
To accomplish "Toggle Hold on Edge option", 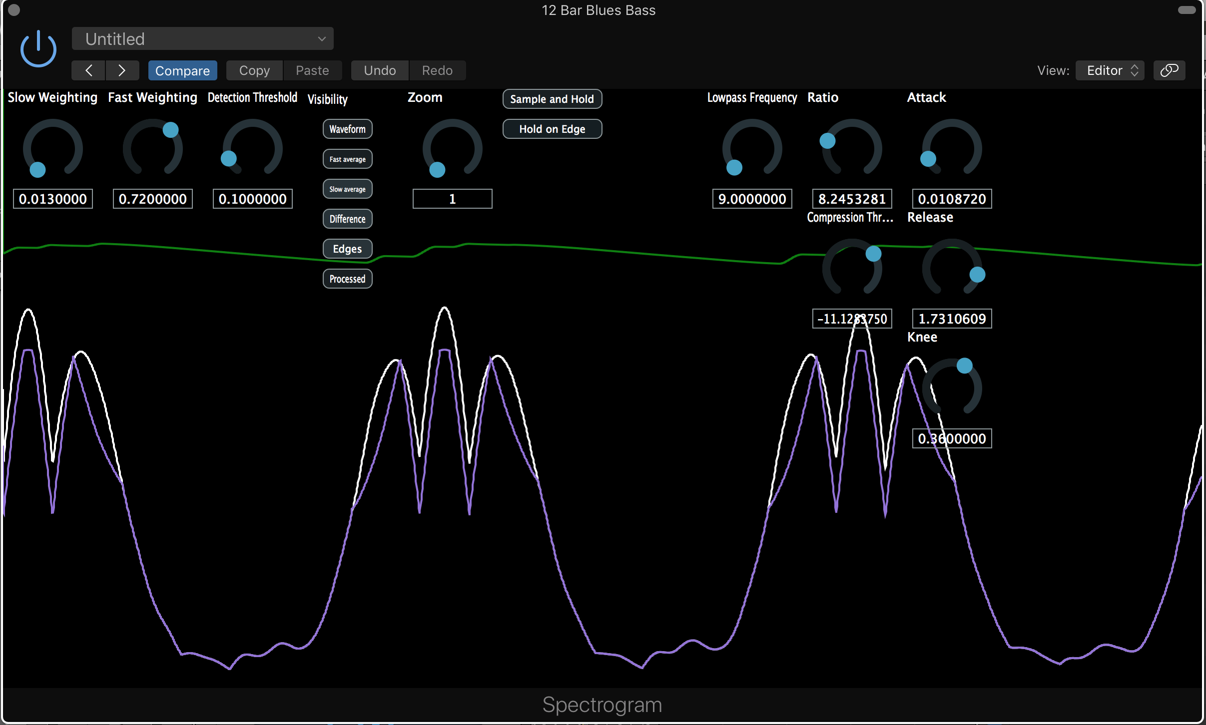I will (552, 129).
